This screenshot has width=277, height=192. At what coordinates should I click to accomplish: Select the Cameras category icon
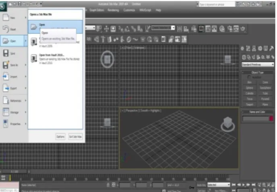click(258, 57)
